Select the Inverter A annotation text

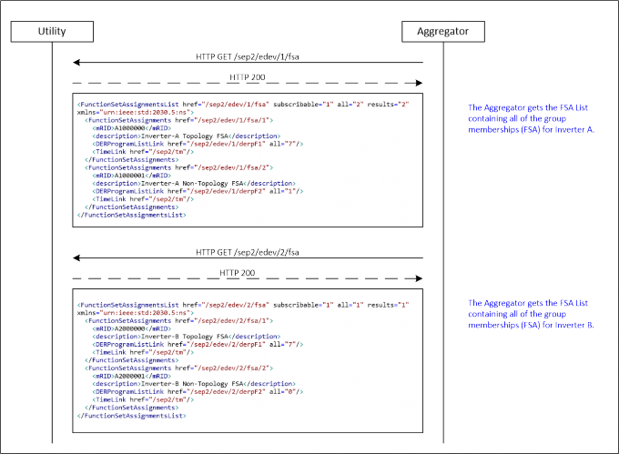point(531,117)
